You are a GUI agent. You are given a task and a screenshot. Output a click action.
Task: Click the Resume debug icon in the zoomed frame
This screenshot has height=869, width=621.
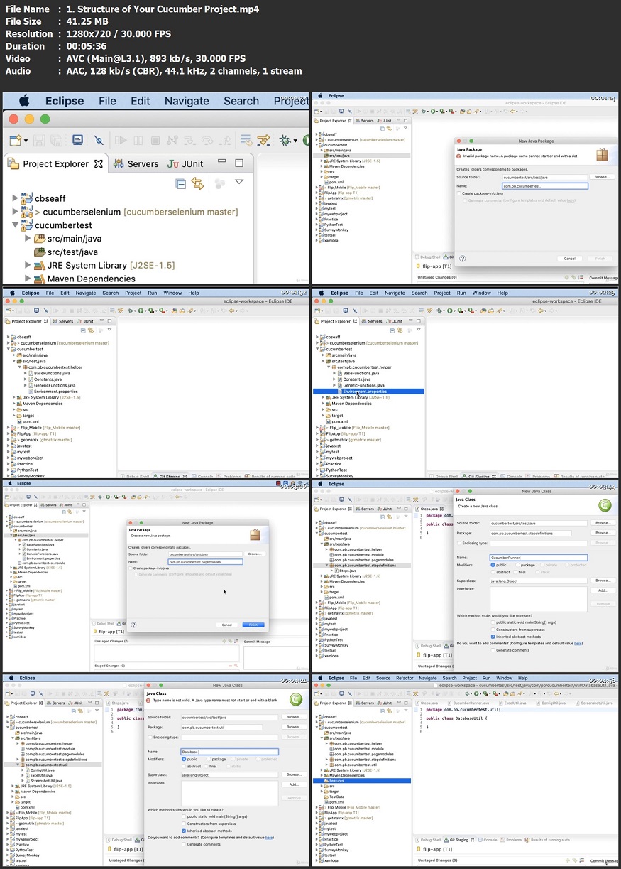(121, 140)
